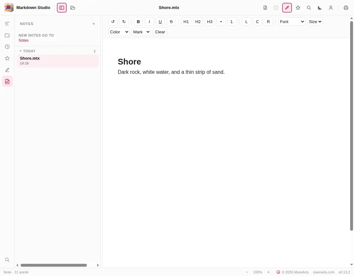The height and width of the screenshot is (276, 354).
Task: Toggle underline formatting
Action: coord(160,22)
